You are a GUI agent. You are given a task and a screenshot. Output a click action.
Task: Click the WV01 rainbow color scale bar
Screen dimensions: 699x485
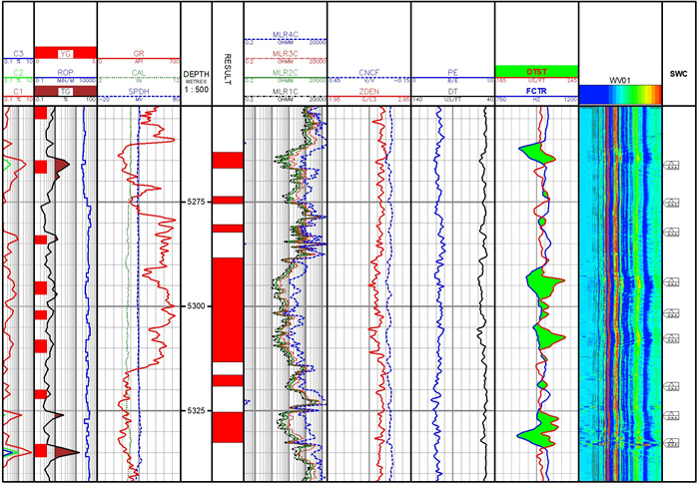[x=620, y=94]
